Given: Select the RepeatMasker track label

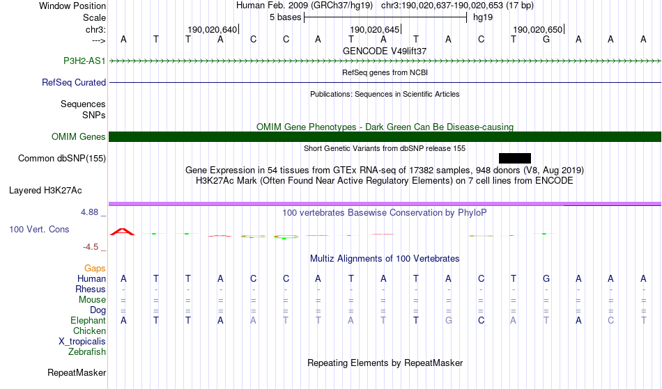Looking at the screenshot, I should tap(77, 372).
